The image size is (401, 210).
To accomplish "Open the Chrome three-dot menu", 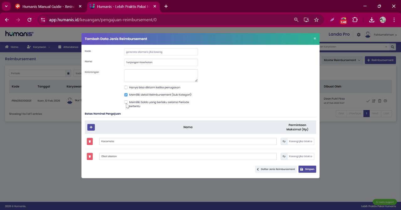I will 394,20.
